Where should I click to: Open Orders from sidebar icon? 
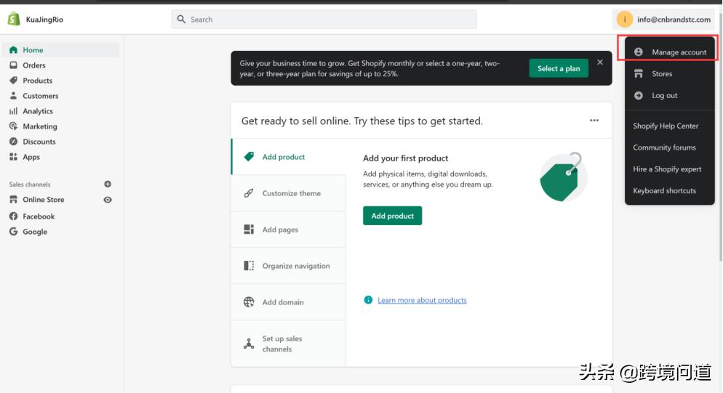pos(13,65)
